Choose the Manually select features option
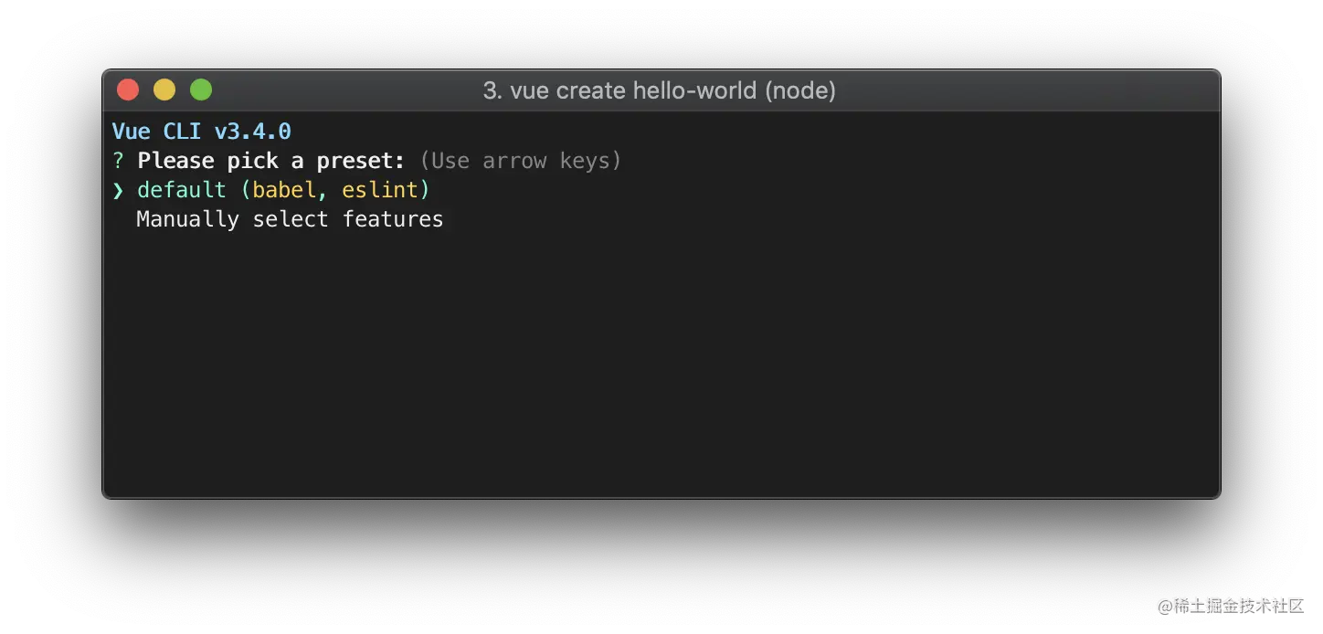Viewport: 1323px width, 634px height. (289, 219)
